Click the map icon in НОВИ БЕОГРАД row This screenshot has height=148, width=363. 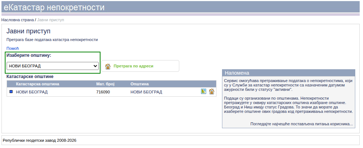[x=204, y=92]
